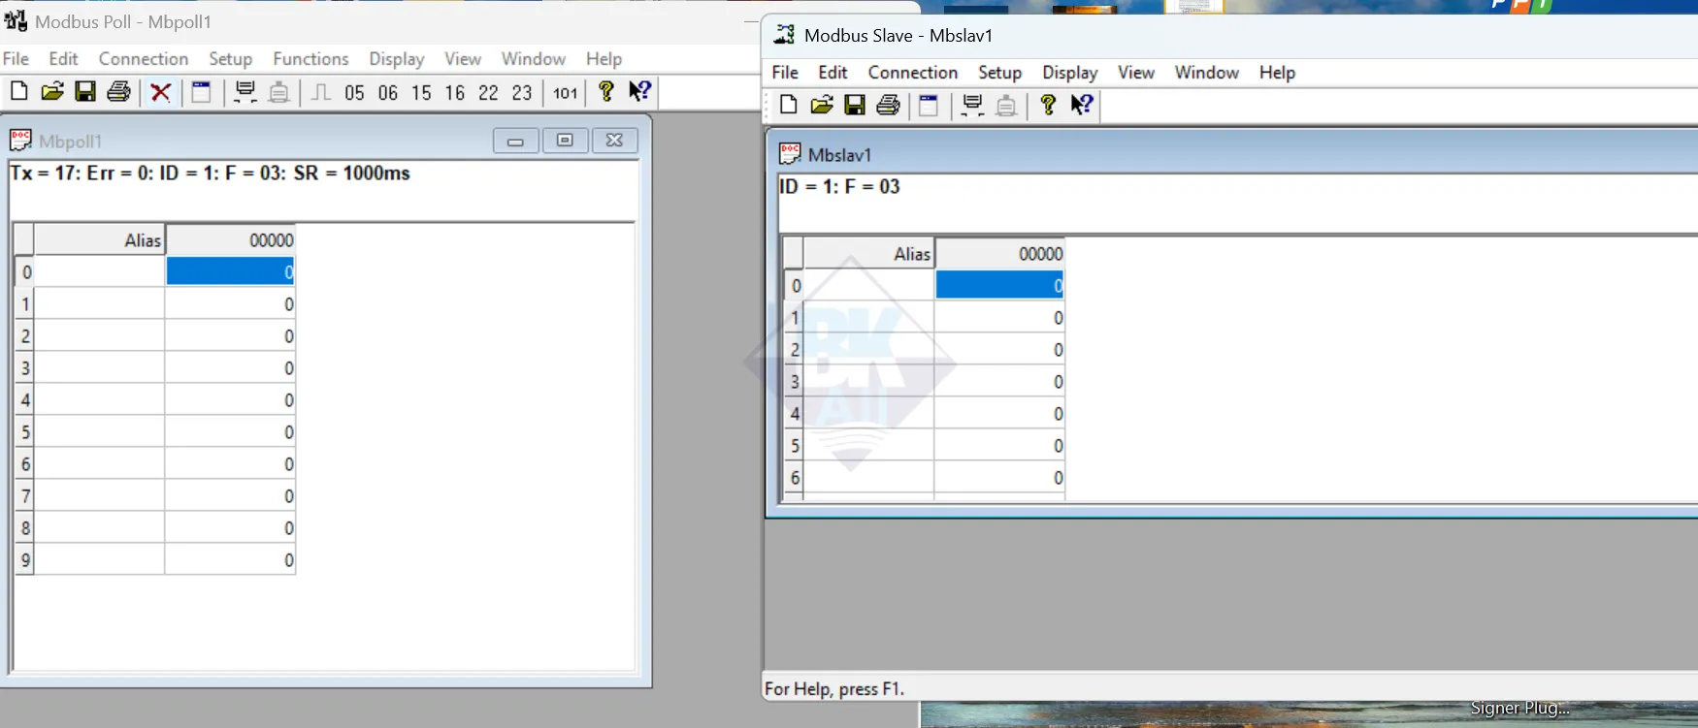The height and width of the screenshot is (728, 1698).
Task: Select register row 3 value in Mbslav1
Action: 999,382
